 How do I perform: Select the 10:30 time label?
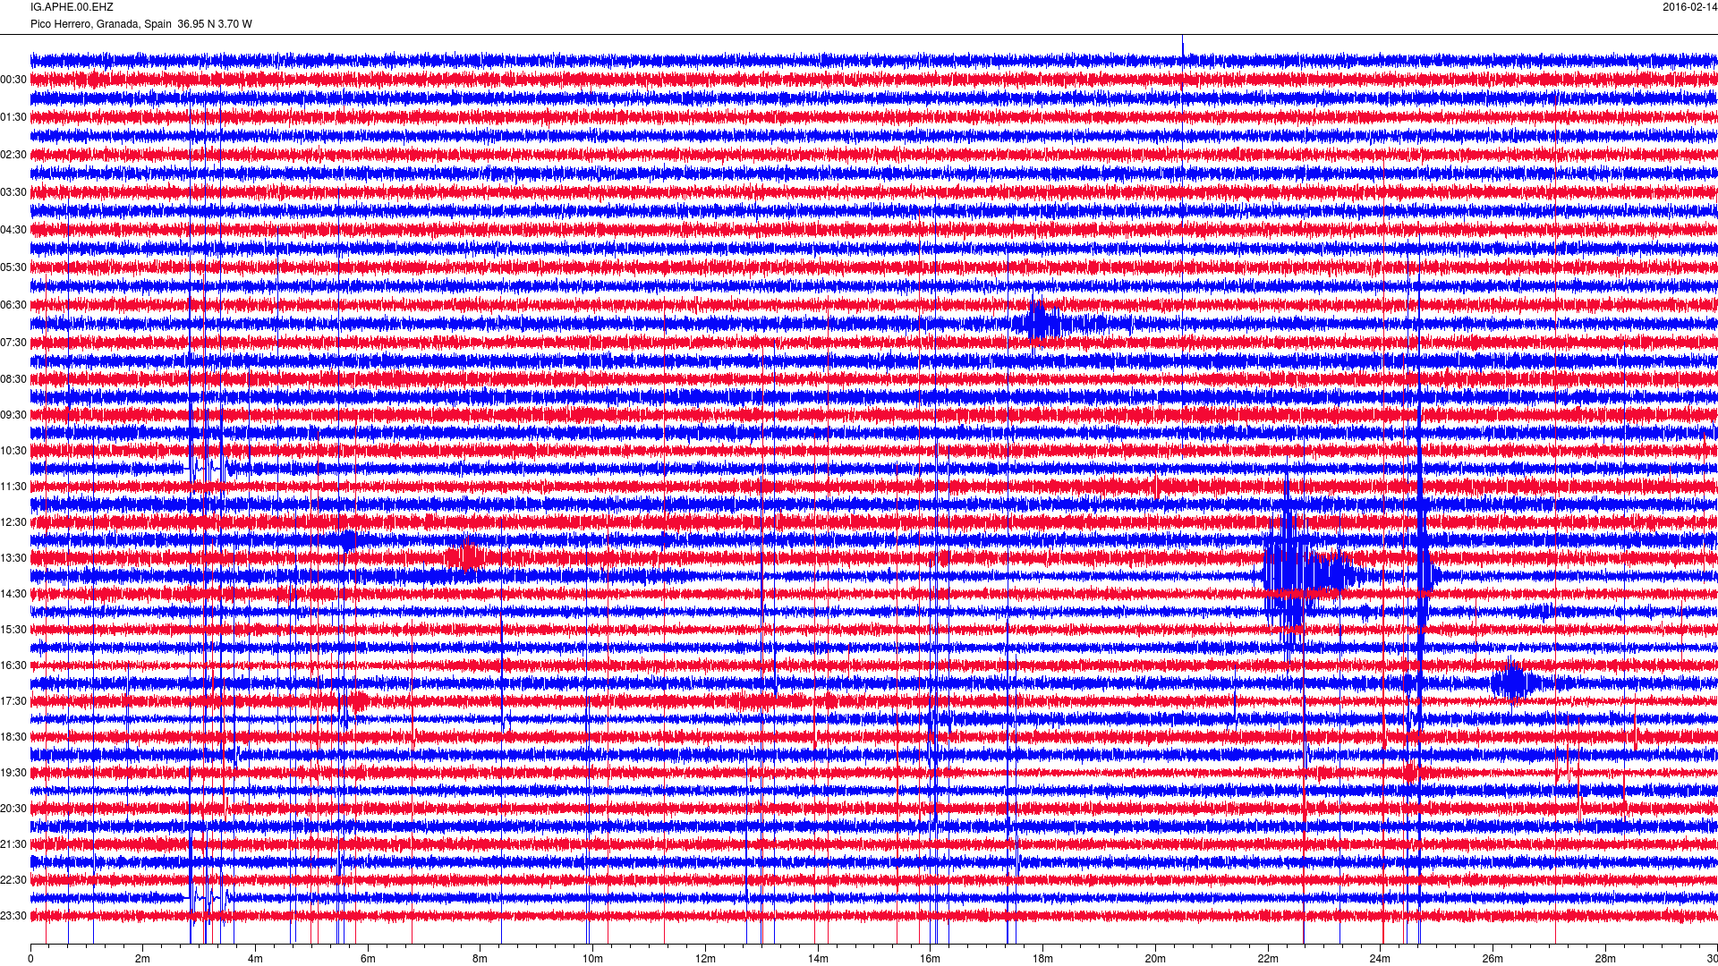13,451
